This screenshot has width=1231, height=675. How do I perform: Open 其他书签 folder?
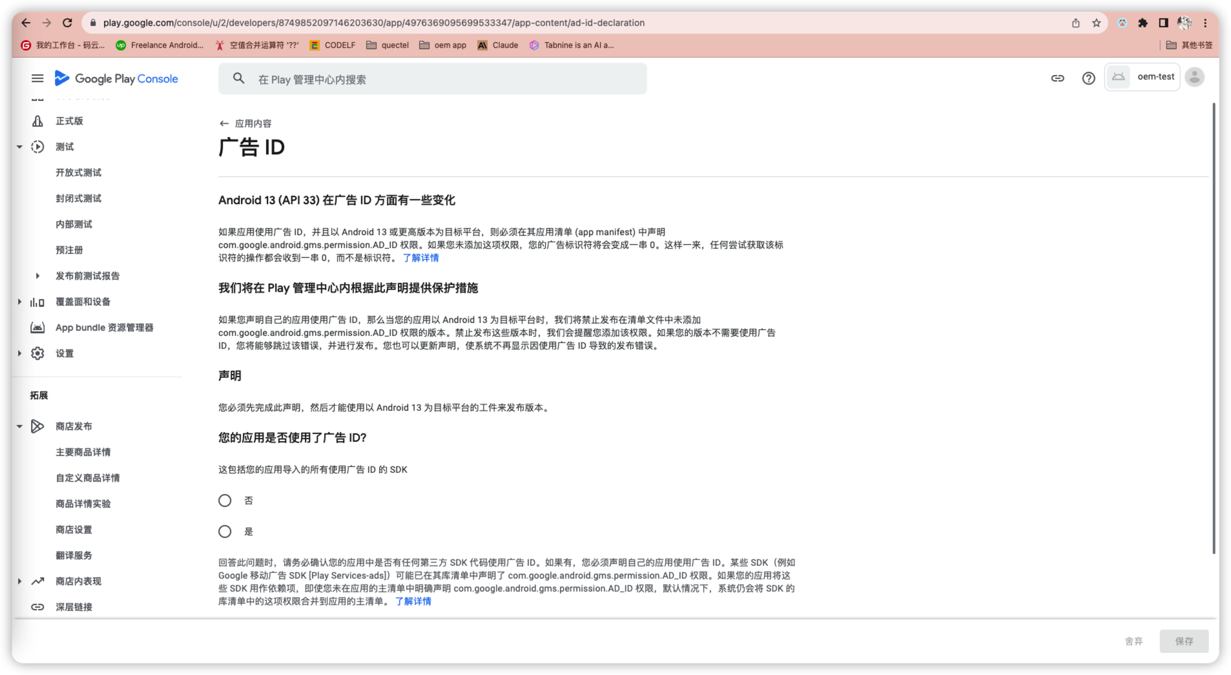1189,45
